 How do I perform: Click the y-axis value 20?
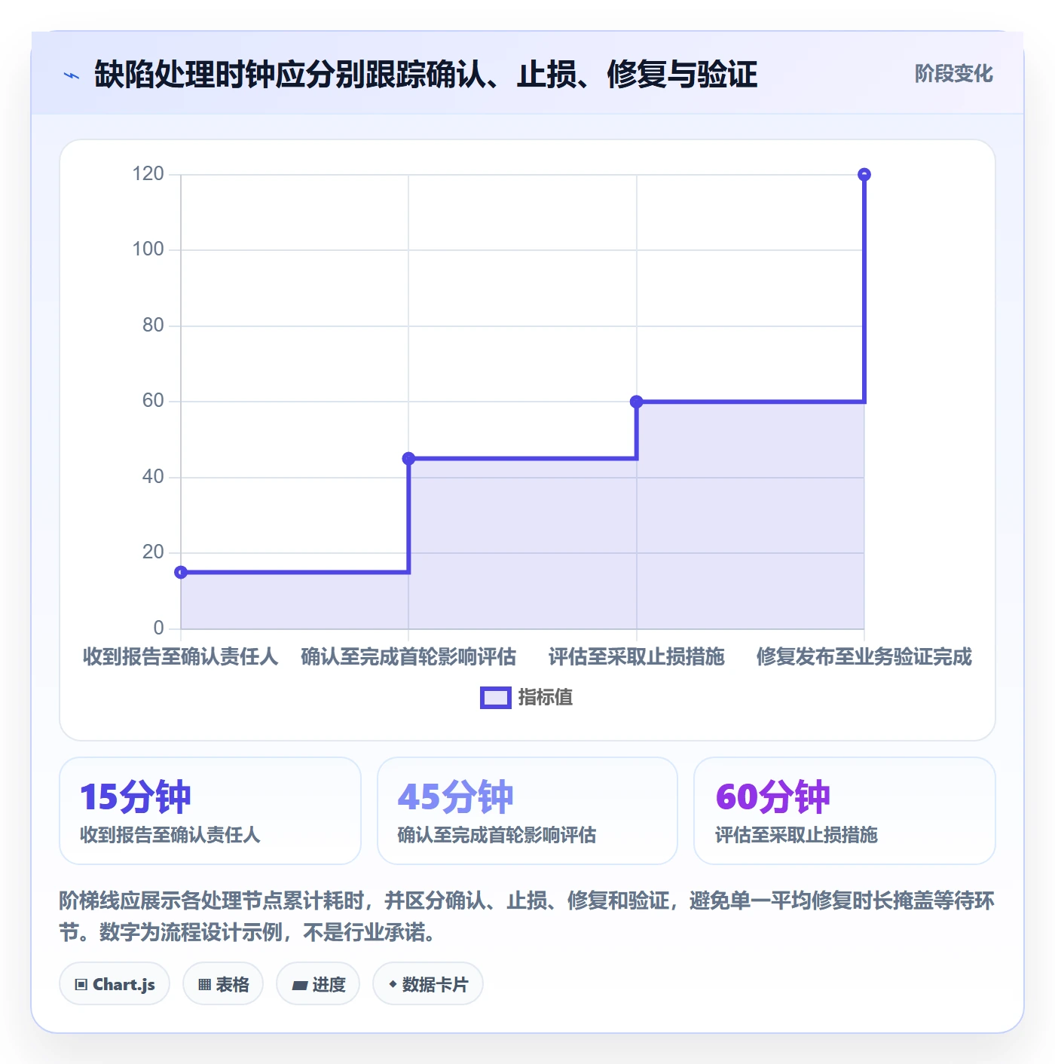pos(153,552)
